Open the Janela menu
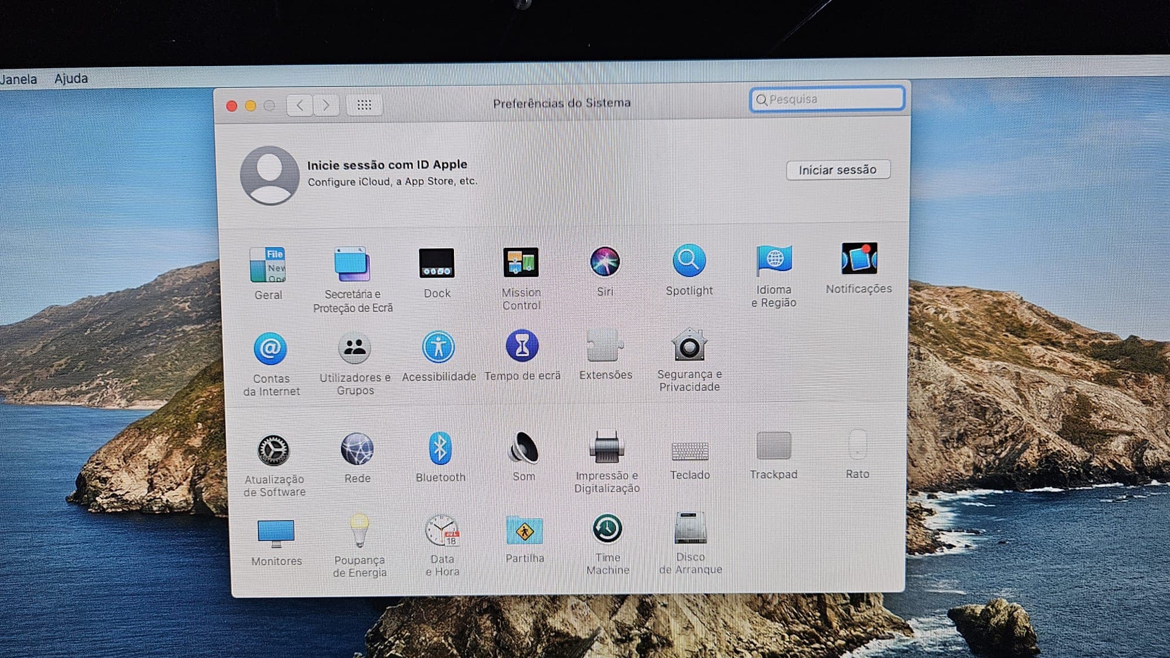 click(18, 79)
